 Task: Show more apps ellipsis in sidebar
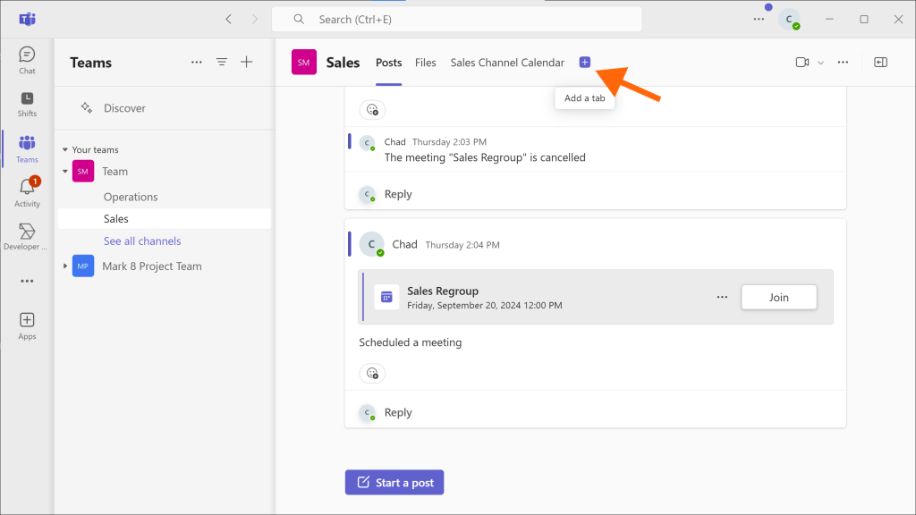coord(27,281)
